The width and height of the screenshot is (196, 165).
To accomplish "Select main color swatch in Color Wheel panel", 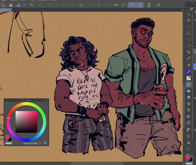I will (x=7, y=137).
